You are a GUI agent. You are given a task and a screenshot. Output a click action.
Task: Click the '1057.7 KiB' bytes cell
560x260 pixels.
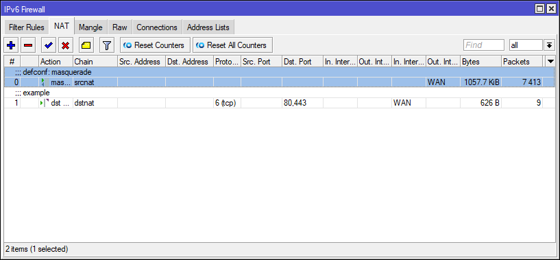480,82
